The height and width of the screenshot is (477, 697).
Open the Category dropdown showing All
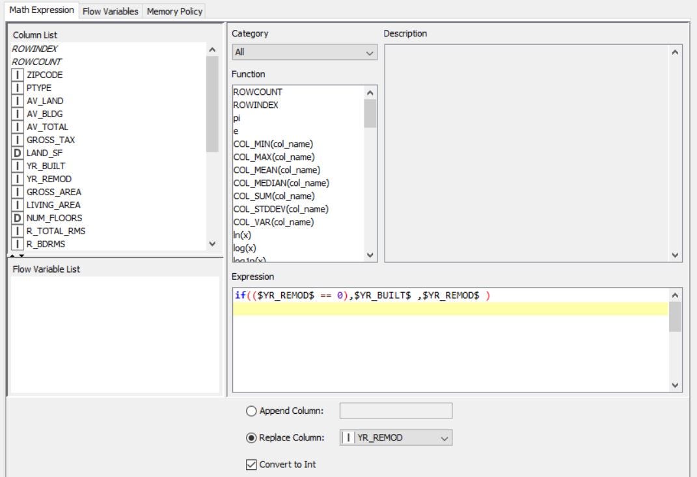pos(305,52)
